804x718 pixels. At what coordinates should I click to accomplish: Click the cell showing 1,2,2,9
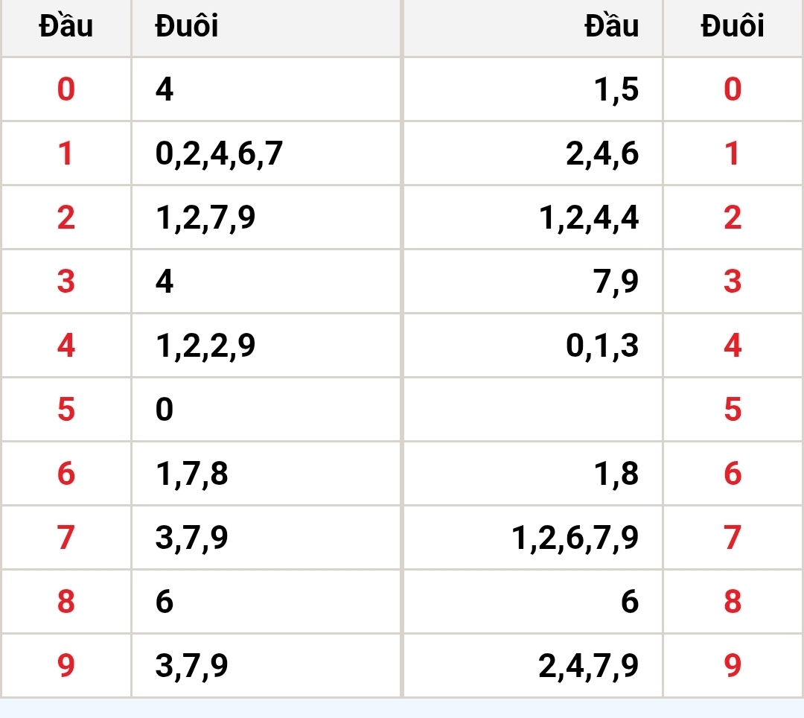tap(266, 345)
